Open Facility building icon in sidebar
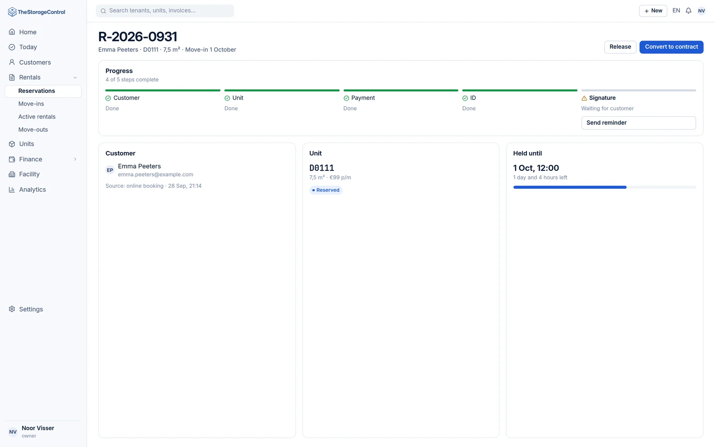The width and height of the screenshot is (715, 447). pos(12,174)
